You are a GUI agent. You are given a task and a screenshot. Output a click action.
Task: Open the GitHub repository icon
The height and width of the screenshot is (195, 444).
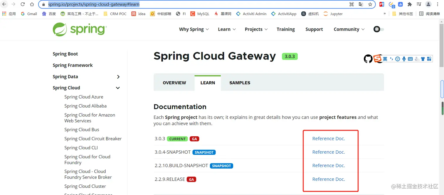[368, 59]
